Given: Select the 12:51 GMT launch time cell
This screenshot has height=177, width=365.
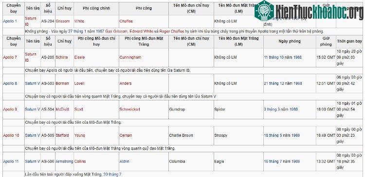Looking at the screenshot, I should tap(326, 83).
